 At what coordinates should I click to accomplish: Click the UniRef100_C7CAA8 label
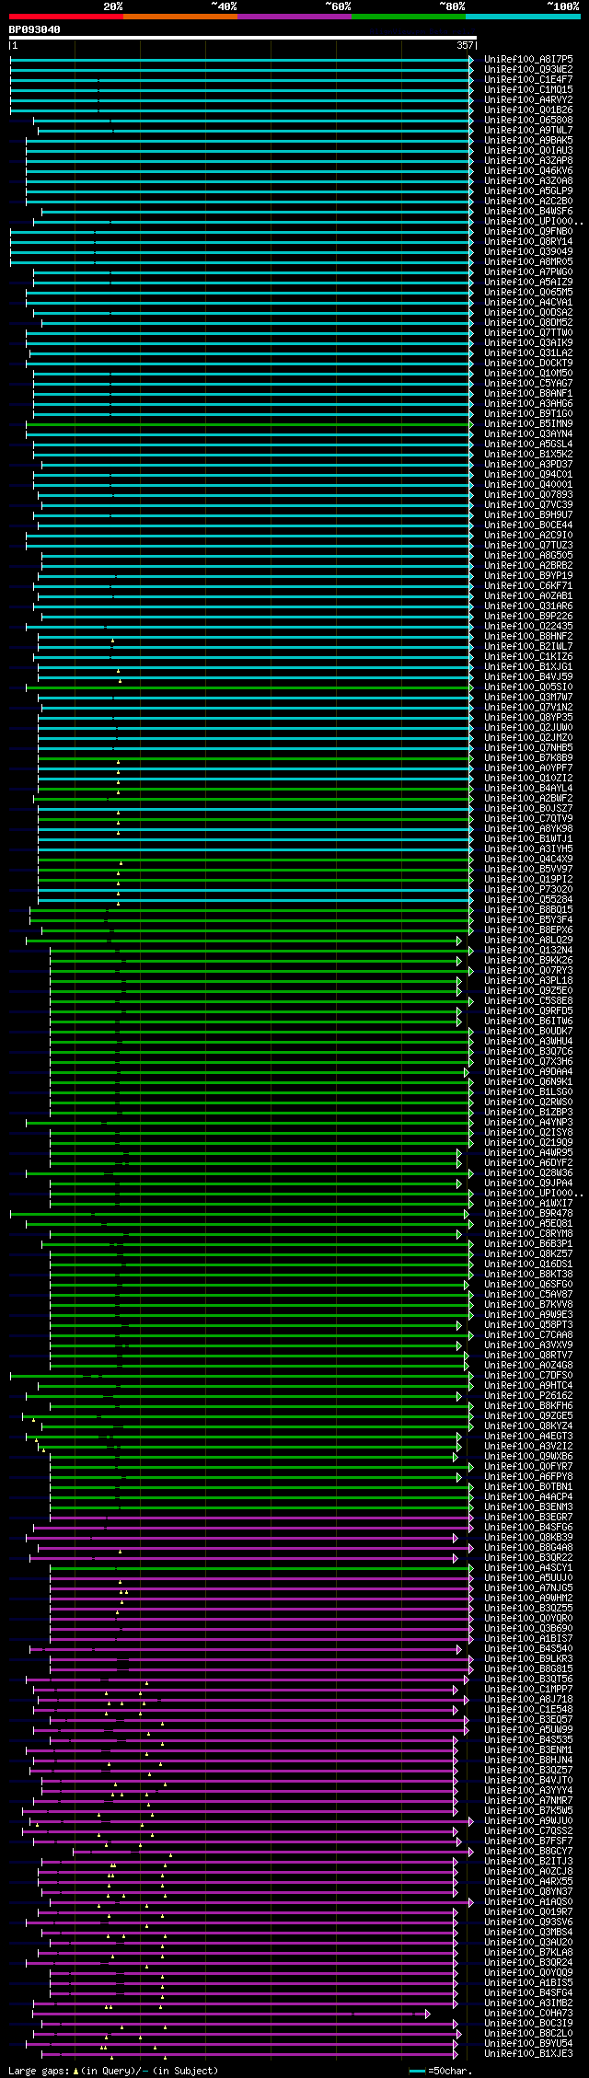click(528, 1334)
